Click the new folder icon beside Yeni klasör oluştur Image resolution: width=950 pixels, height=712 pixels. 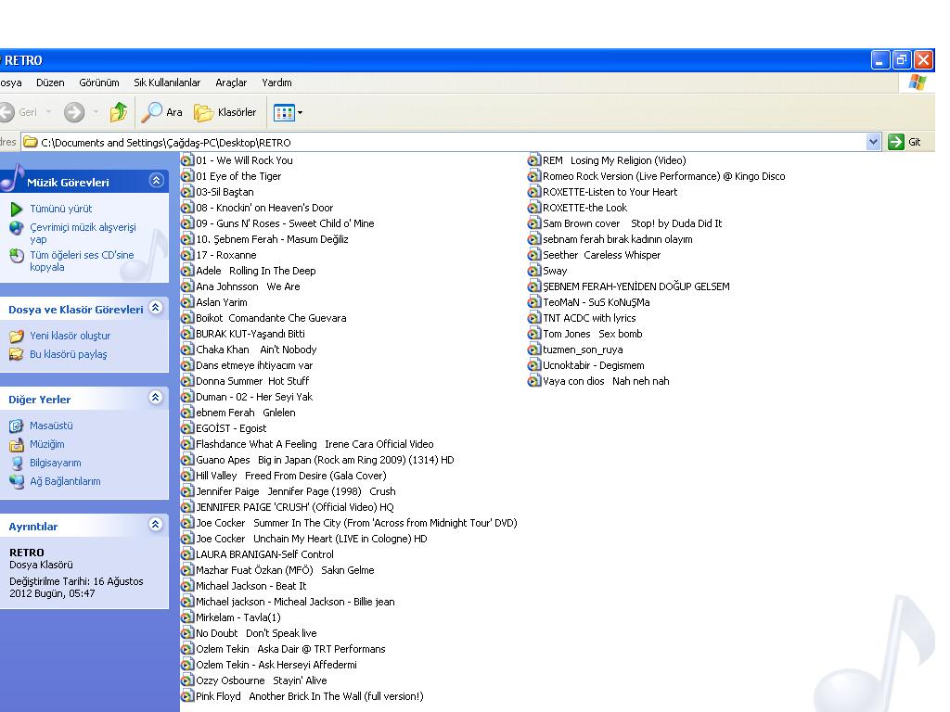point(17,336)
